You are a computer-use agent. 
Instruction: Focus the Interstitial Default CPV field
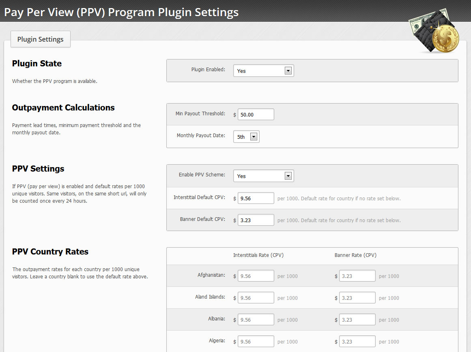pos(256,198)
